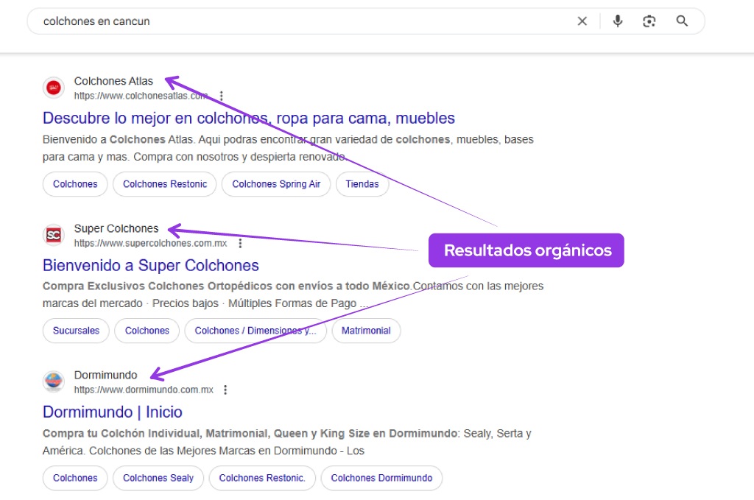Start voice search with the microphone icon

pos(618,21)
